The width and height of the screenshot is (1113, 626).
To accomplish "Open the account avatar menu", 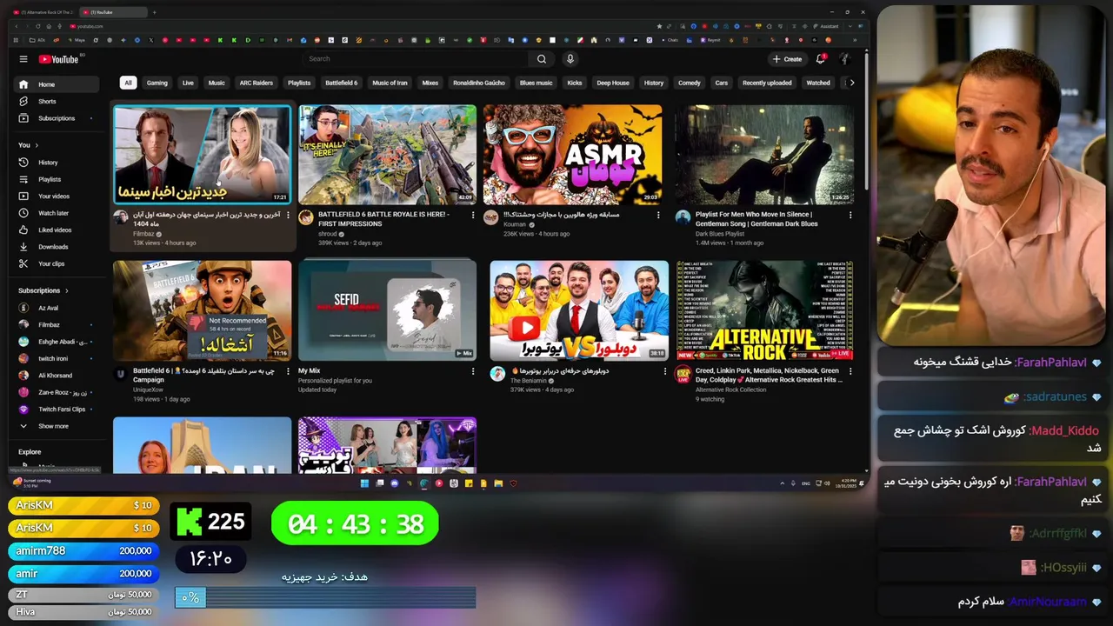I will (x=844, y=59).
